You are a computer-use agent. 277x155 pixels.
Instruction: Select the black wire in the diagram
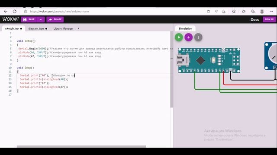click(253, 80)
